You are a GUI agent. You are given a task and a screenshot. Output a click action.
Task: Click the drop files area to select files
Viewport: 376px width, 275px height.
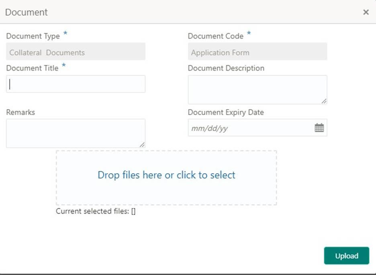click(x=166, y=178)
